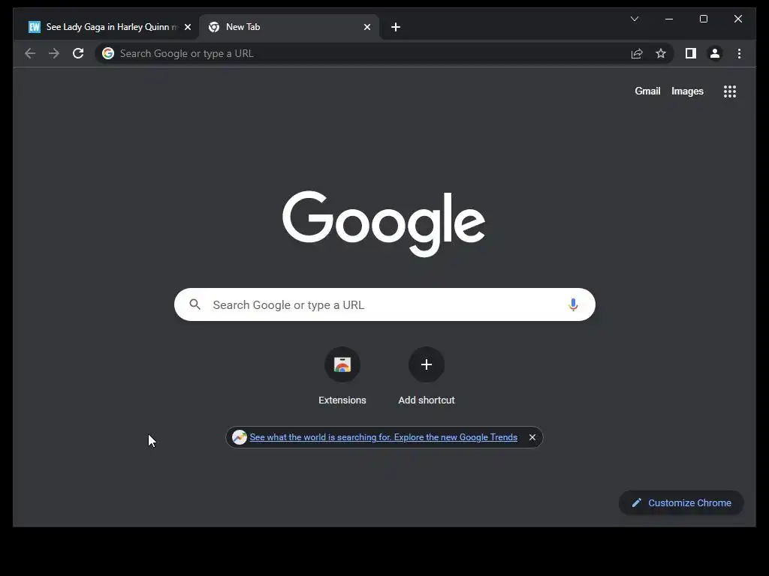Click the Google Trends promo icon
The height and width of the screenshot is (576, 769).
(x=240, y=437)
